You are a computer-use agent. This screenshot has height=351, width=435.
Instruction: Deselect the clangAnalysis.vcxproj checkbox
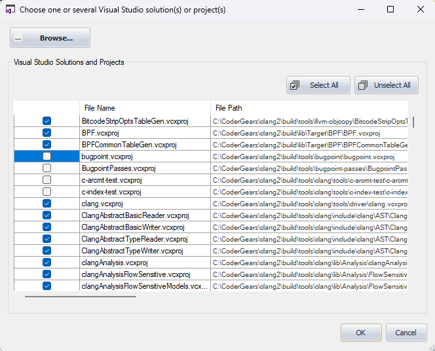[47, 263]
